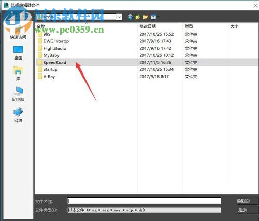This screenshot has height=221, width=259.
Task: Click the Open (打开) button
Action: (243, 201)
